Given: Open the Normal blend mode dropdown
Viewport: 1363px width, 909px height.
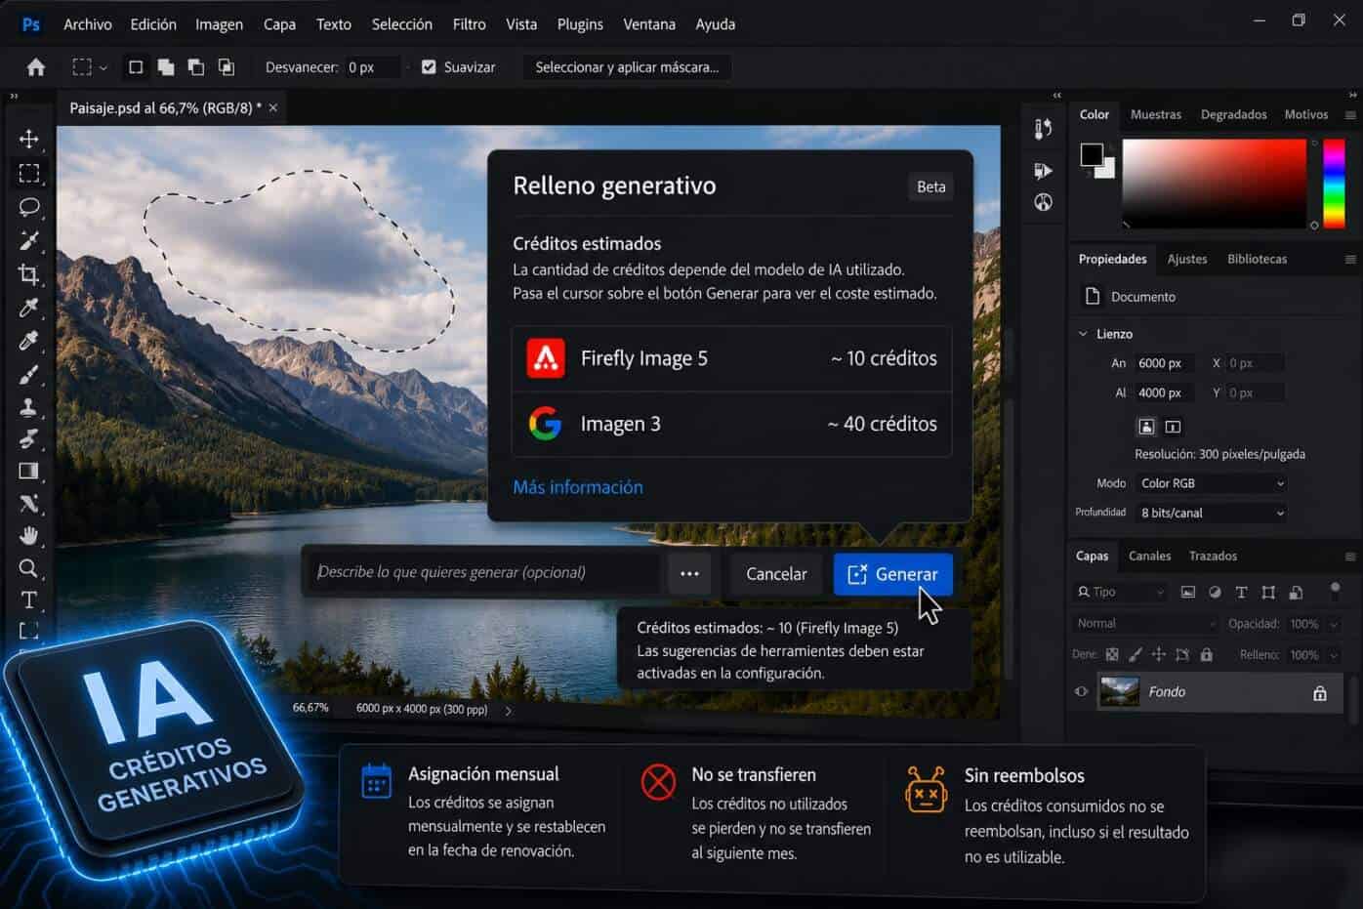Looking at the screenshot, I should [x=1145, y=623].
